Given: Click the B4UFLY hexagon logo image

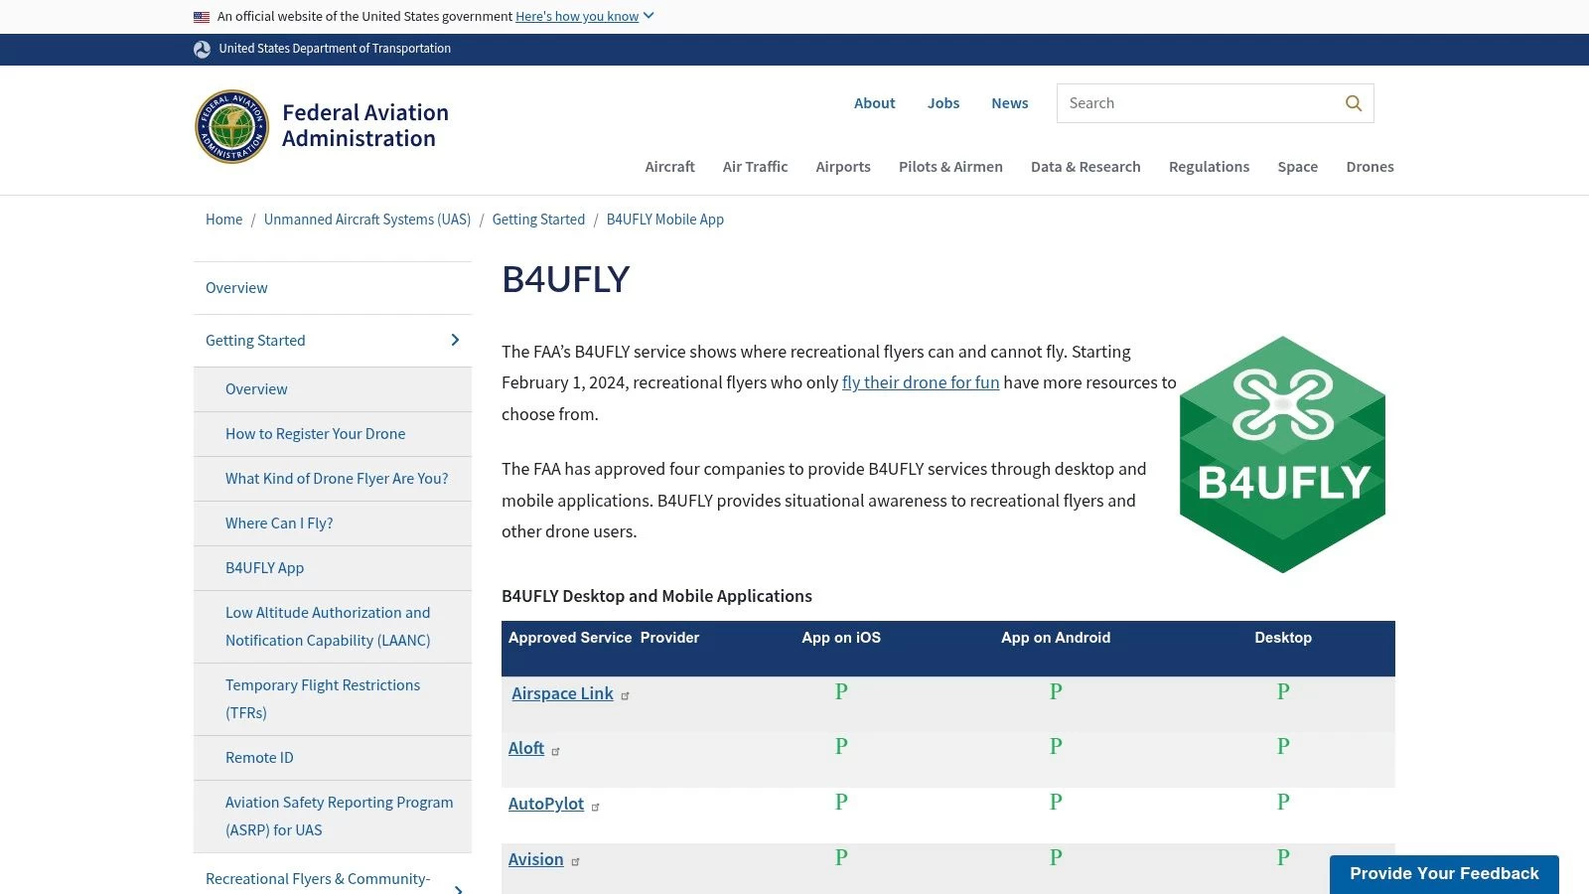Looking at the screenshot, I should click(1282, 454).
